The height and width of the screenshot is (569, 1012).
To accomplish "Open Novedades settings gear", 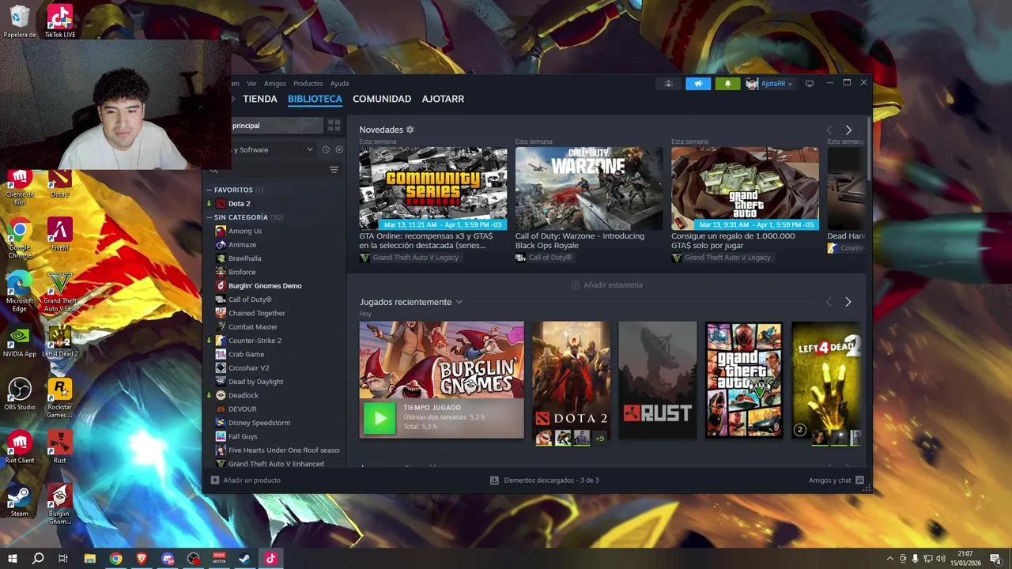I will [410, 130].
